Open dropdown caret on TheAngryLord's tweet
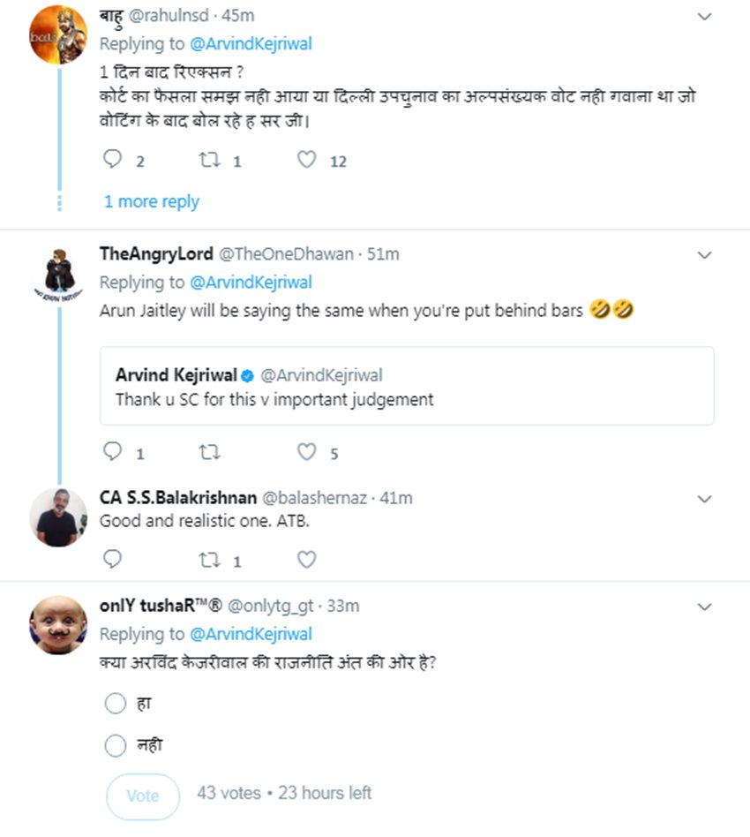Viewport: 750px width, 837px height. [x=704, y=255]
